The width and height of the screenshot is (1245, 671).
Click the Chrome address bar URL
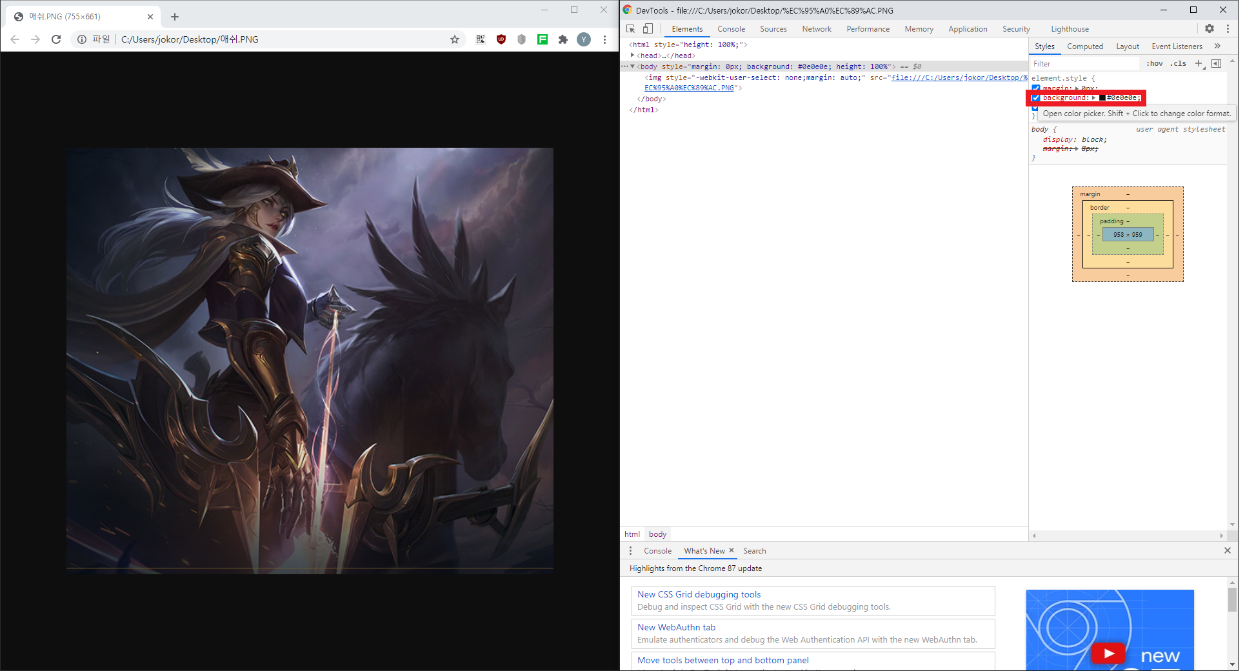coord(190,39)
